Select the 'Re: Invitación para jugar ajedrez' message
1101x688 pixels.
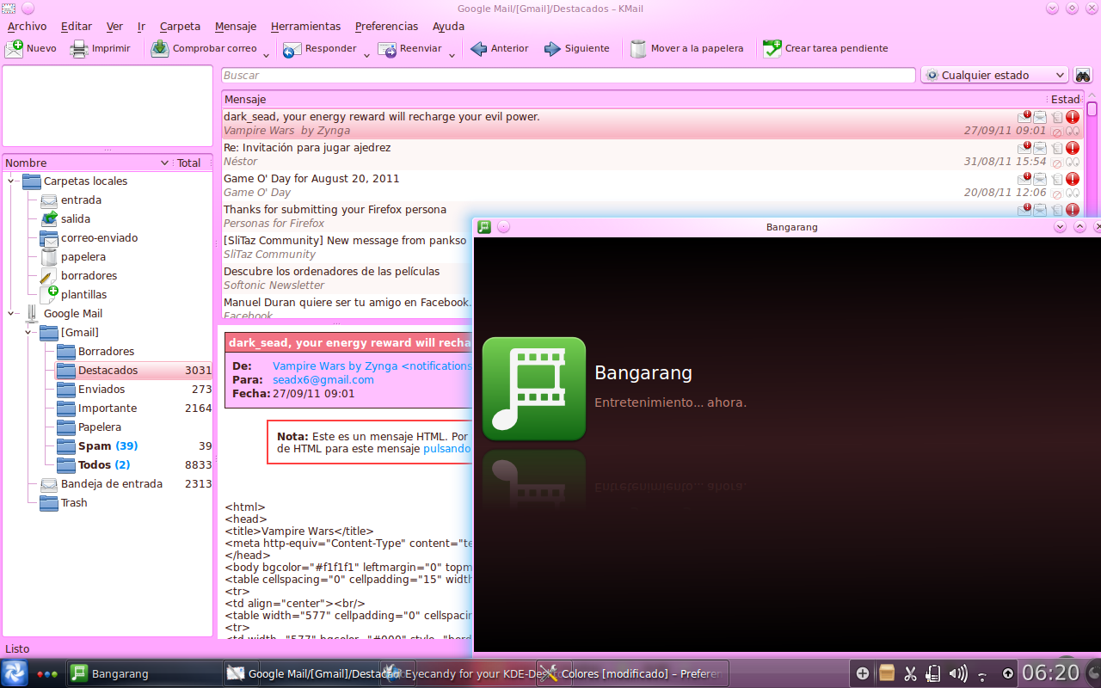click(x=652, y=155)
